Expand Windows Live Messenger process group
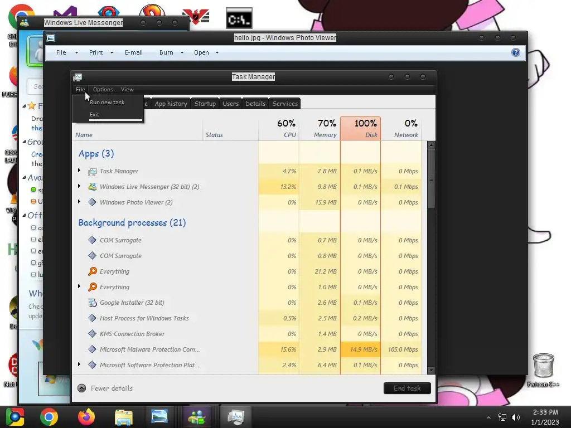 [79, 186]
